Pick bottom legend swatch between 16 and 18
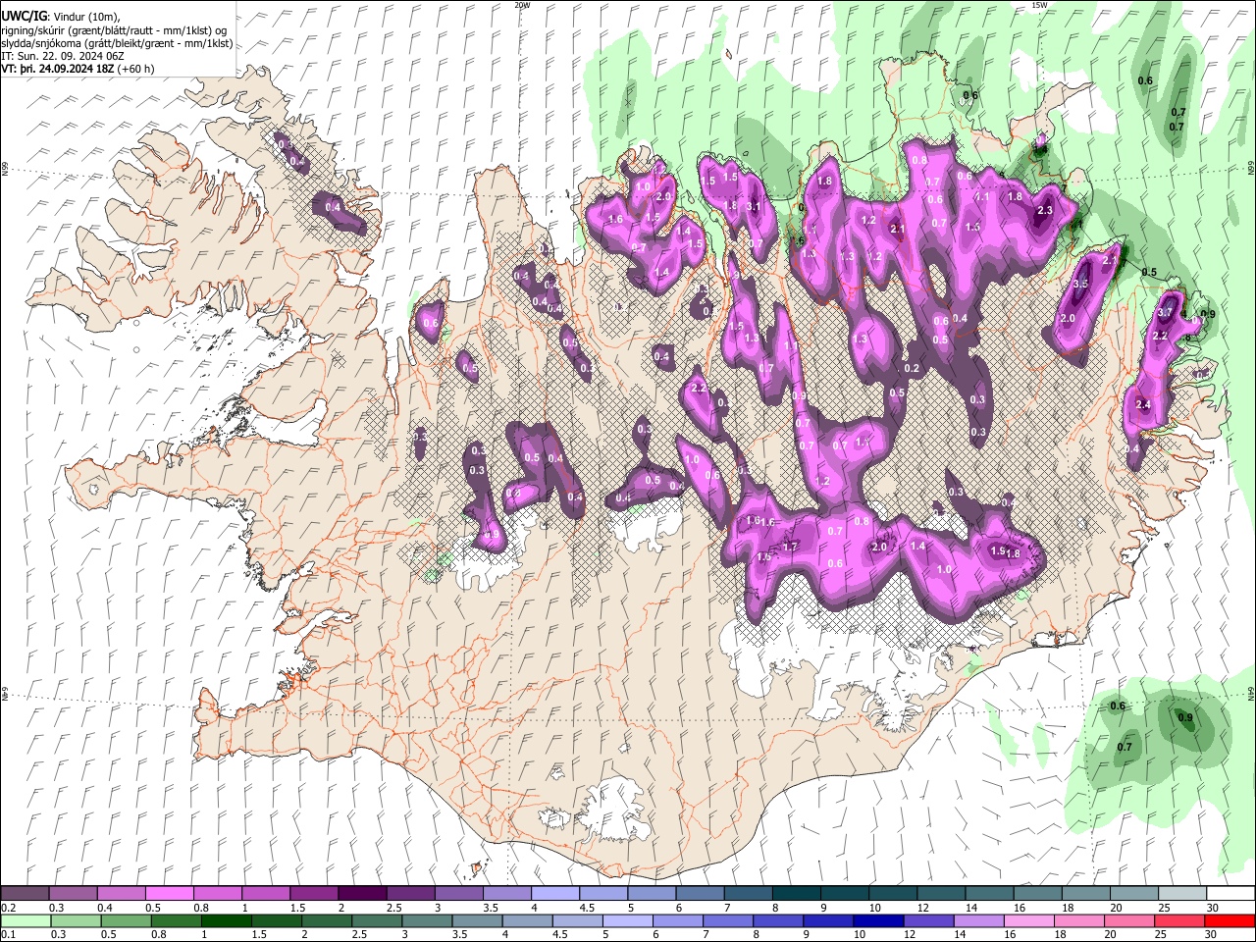This screenshot has height=942, width=1256. point(1028,920)
